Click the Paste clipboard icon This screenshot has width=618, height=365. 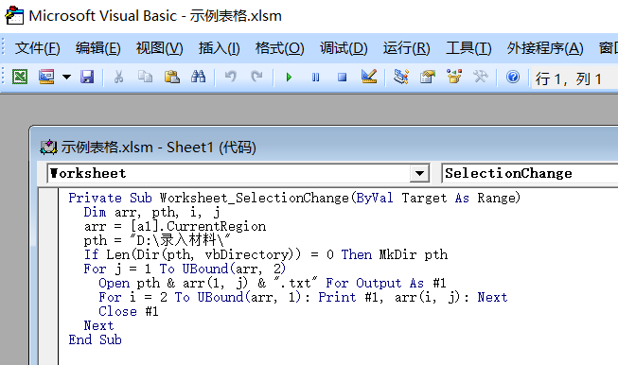coord(172,77)
